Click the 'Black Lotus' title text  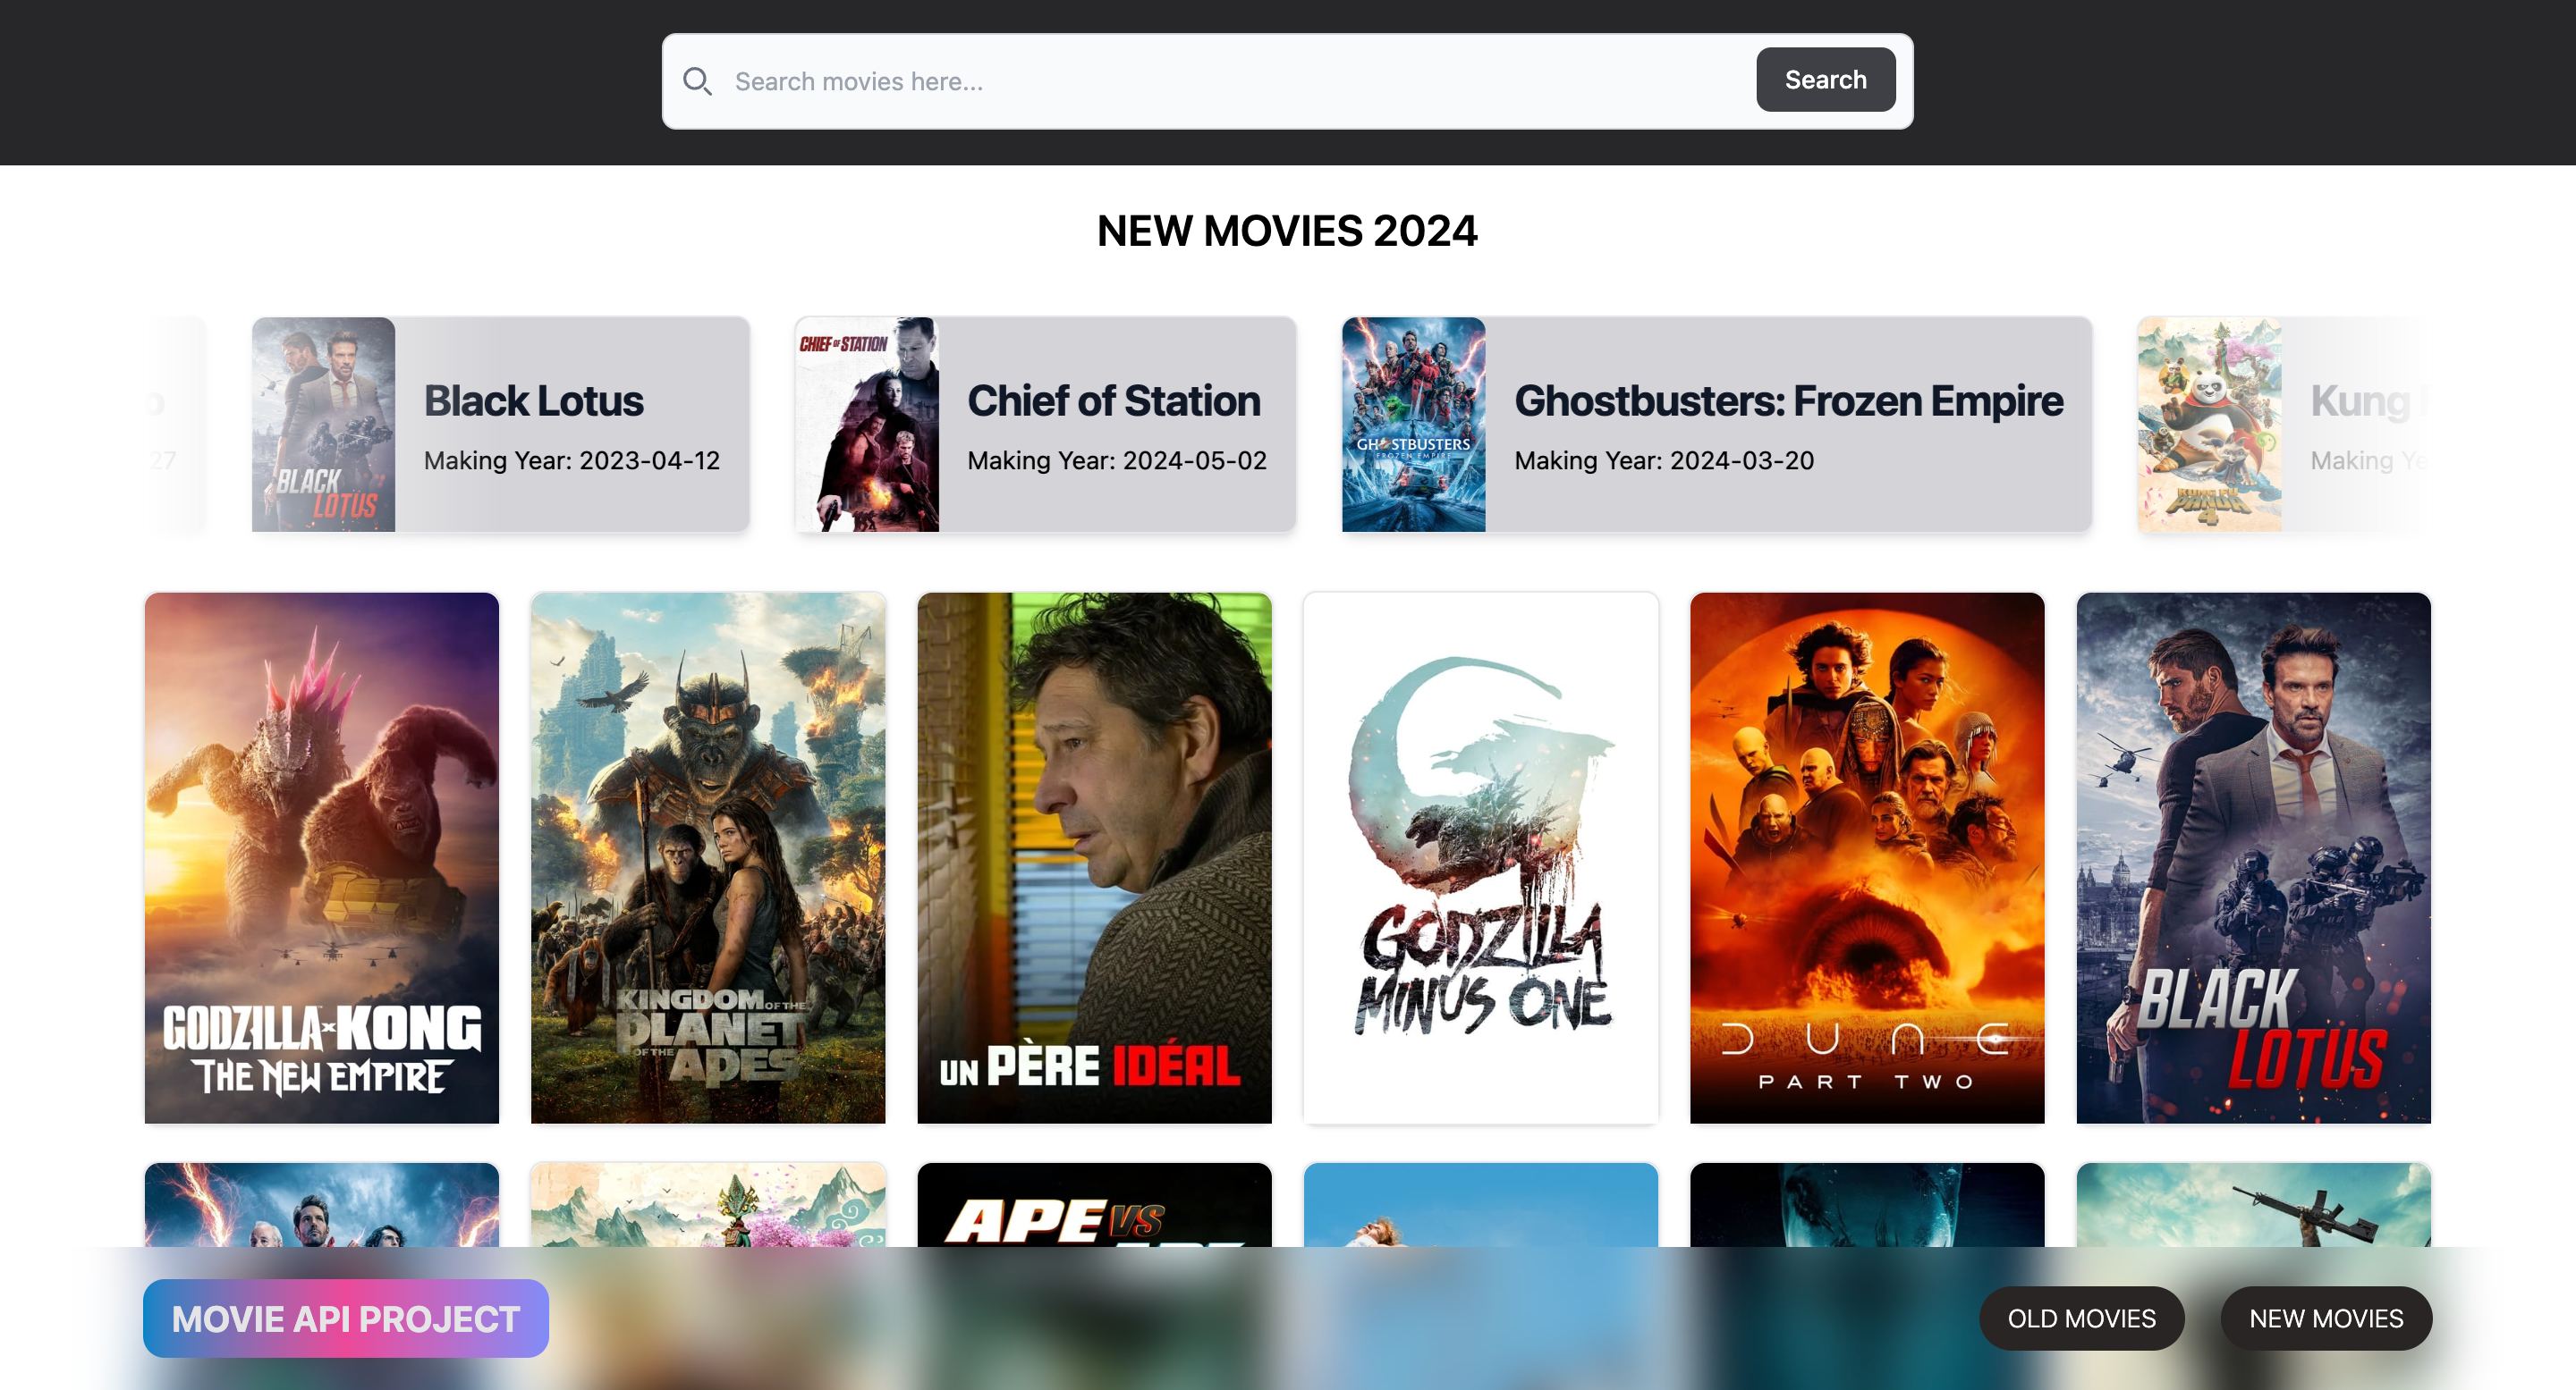(x=533, y=400)
